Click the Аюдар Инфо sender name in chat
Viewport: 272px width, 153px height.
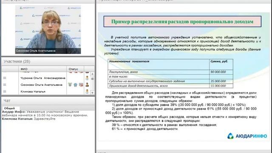pos(14,112)
